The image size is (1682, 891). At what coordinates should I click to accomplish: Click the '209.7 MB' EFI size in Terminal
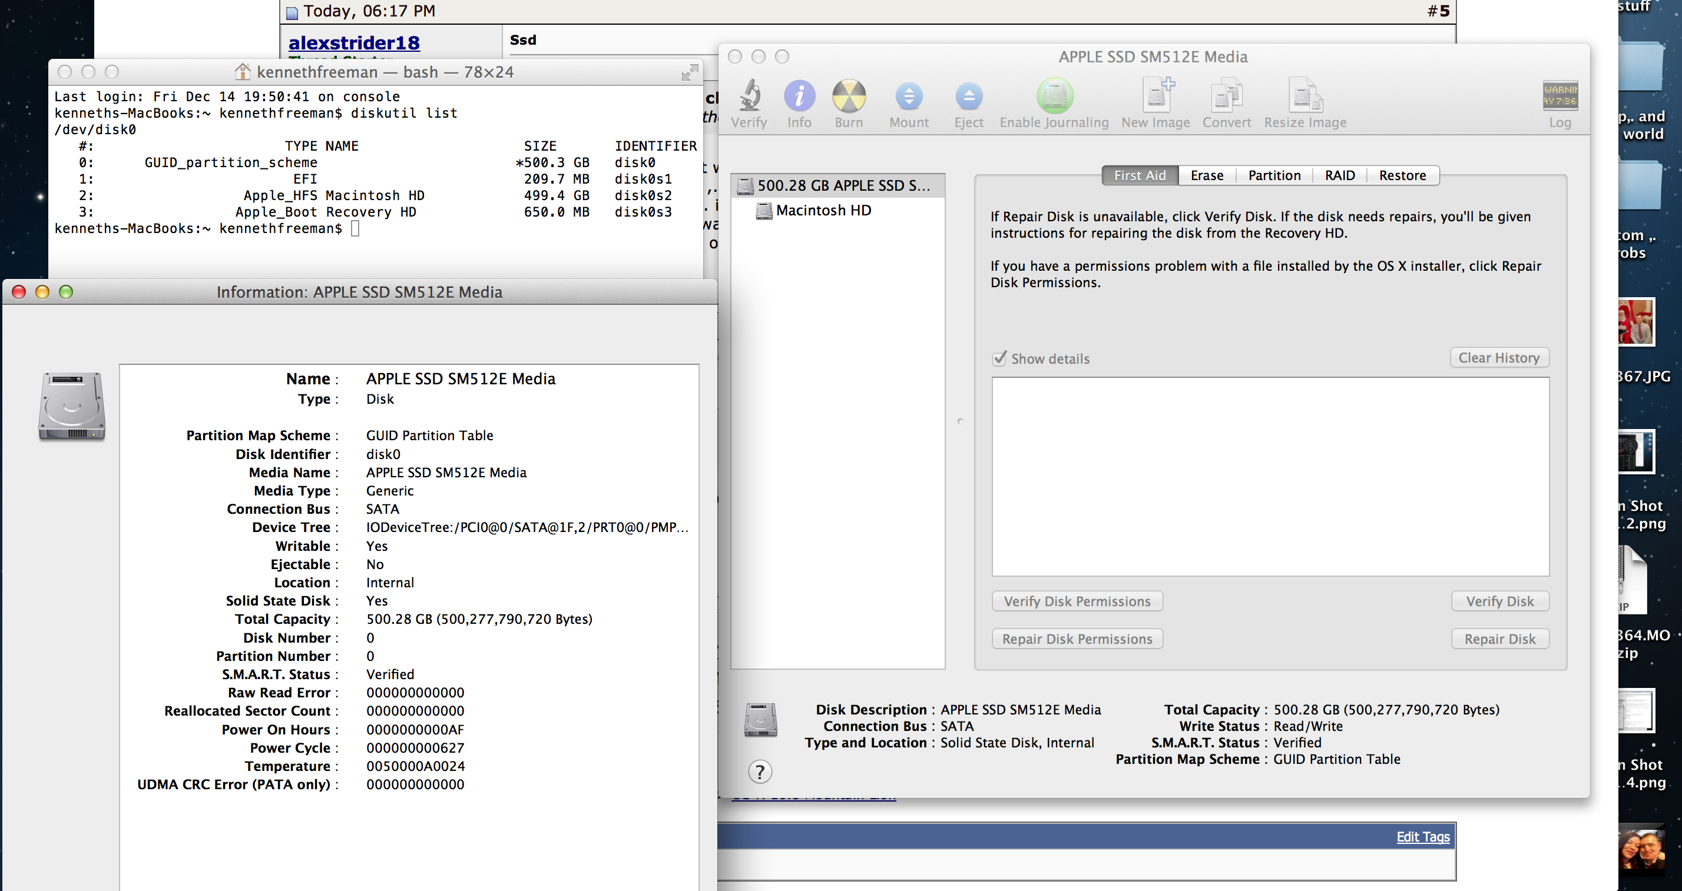[x=557, y=179]
